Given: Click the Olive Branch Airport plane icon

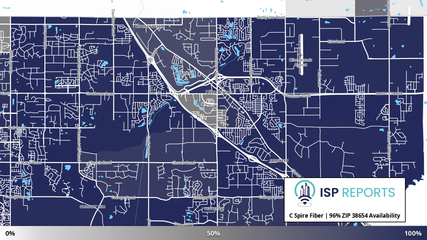Looking at the screenshot, I should [300, 55].
